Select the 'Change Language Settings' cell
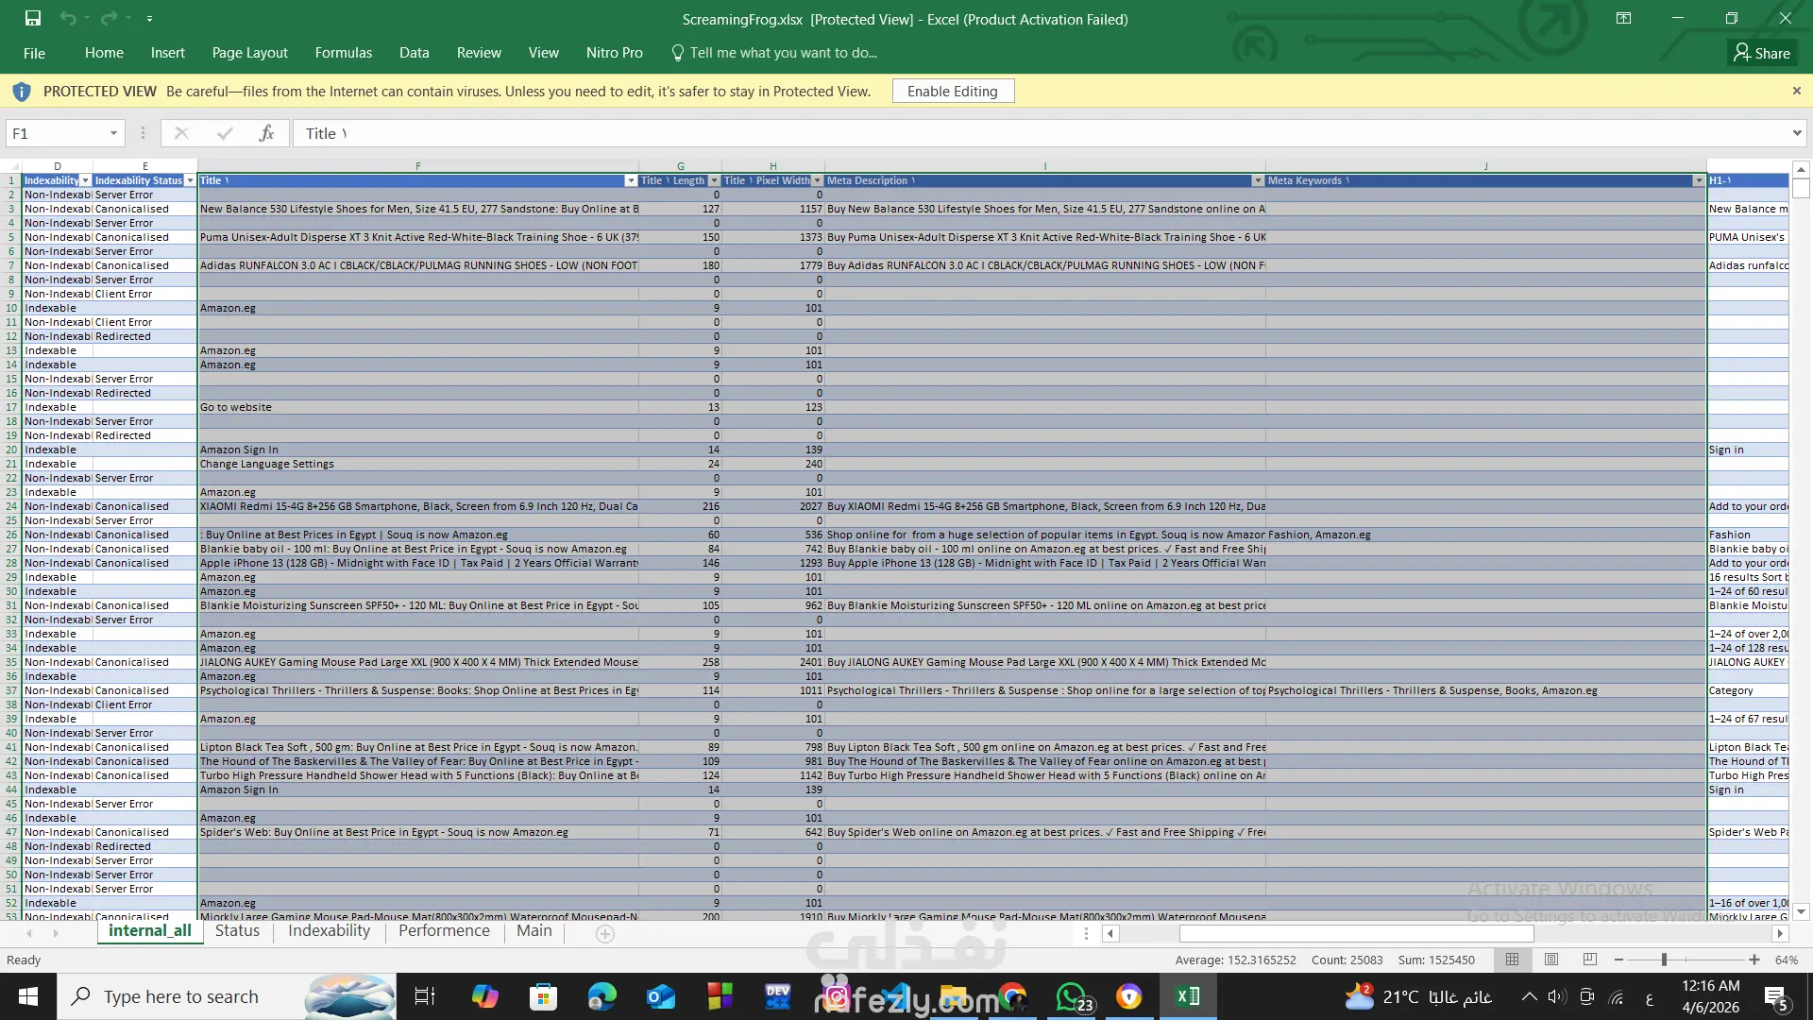Viewport: 1813px width, 1020px height. (418, 464)
